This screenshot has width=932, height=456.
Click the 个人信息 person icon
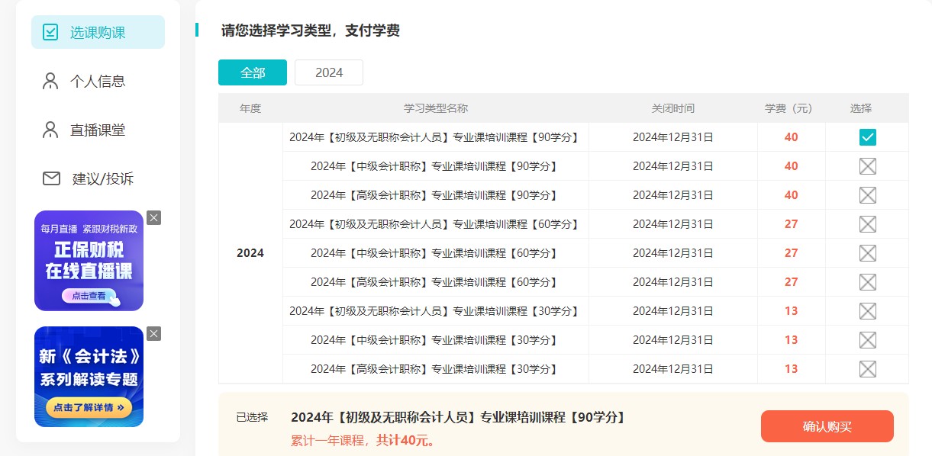pyautogui.click(x=50, y=81)
